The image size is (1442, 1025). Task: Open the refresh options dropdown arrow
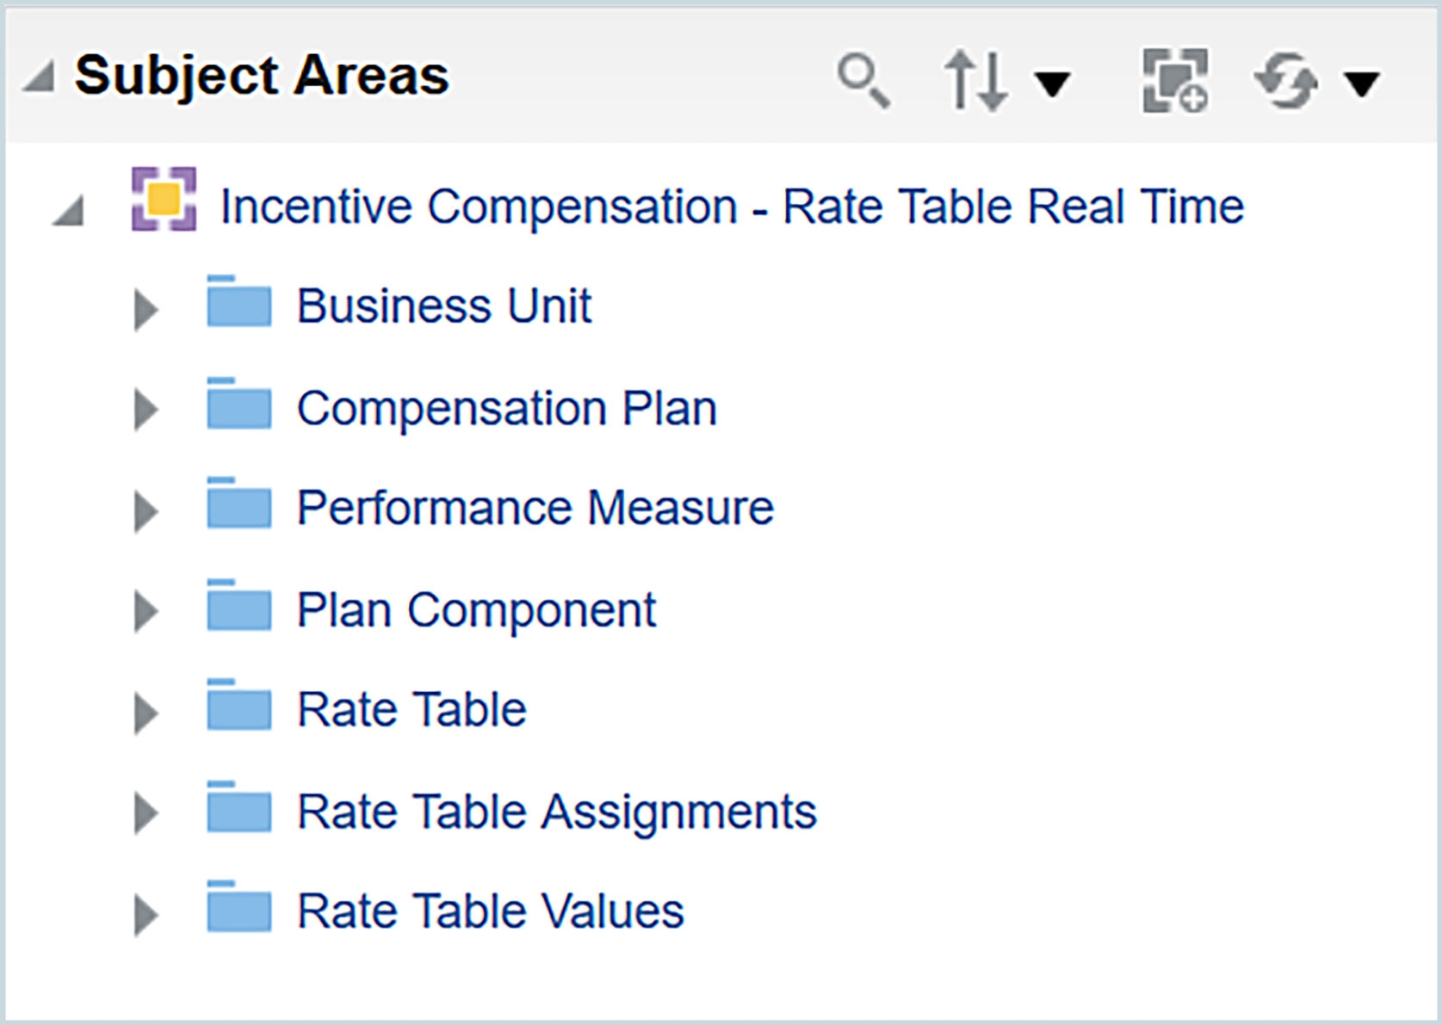point(1362,83)
